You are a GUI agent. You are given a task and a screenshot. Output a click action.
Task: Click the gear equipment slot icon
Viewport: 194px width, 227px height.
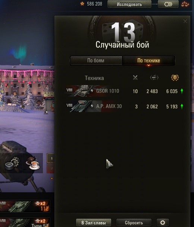(12, 163)
